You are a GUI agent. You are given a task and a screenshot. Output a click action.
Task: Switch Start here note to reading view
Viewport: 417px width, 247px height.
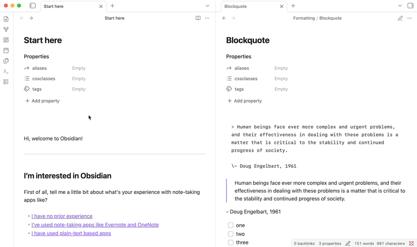tap(198, 18)
